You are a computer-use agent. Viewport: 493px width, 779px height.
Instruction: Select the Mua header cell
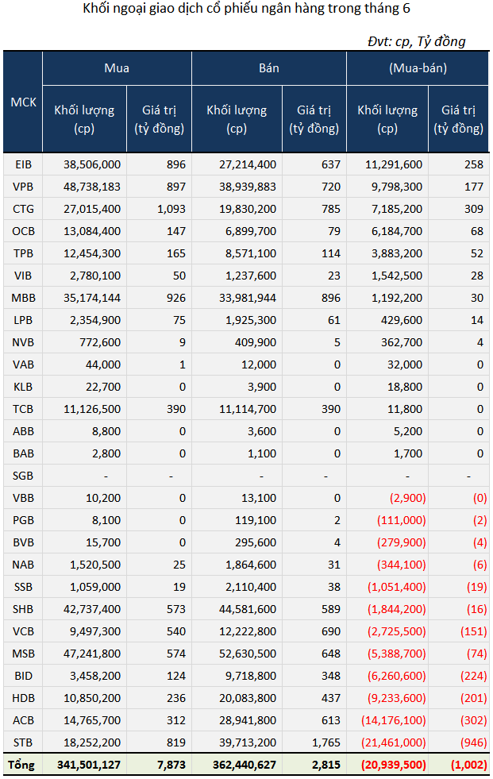click(x=117, y=68)
